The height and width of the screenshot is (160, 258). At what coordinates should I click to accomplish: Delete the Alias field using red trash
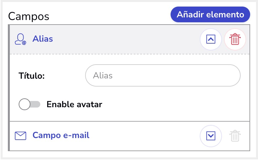[235, 39]
